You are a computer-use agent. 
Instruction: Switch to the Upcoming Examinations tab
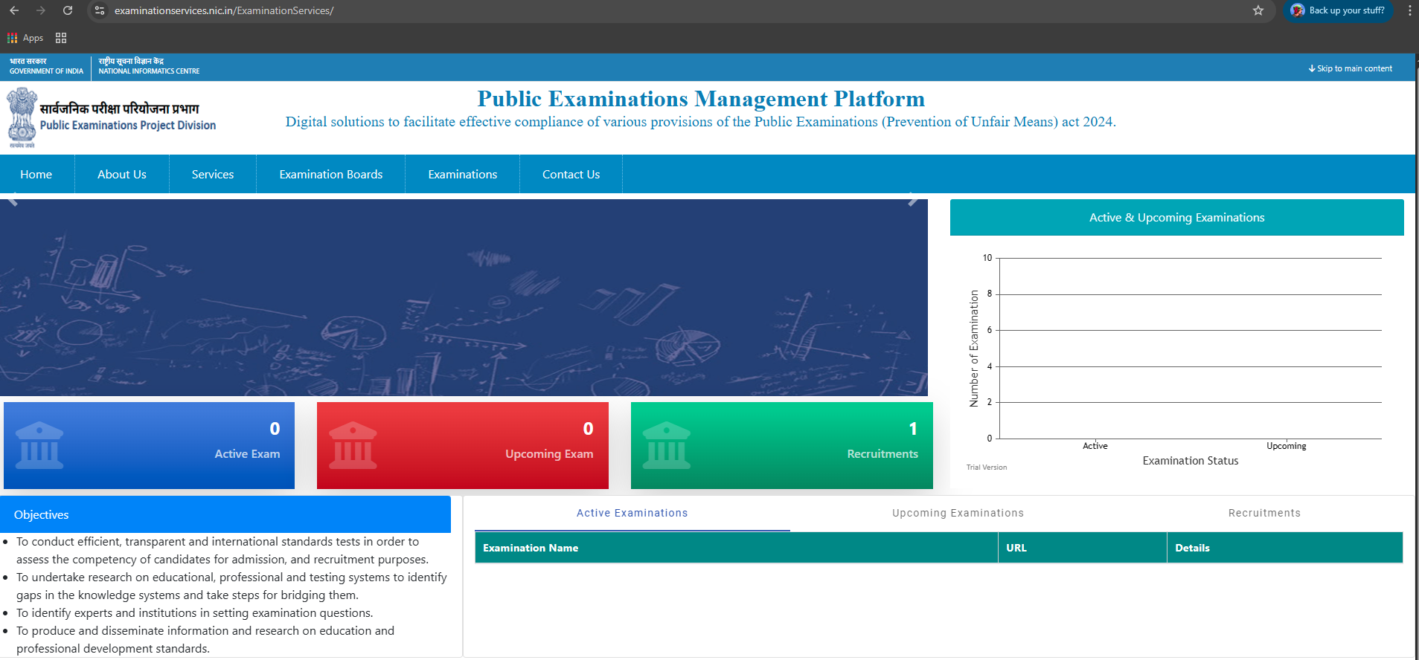coord(958,513)
